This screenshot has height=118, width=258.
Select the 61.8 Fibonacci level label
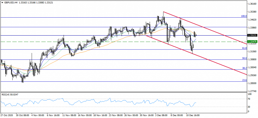[244, 48]
